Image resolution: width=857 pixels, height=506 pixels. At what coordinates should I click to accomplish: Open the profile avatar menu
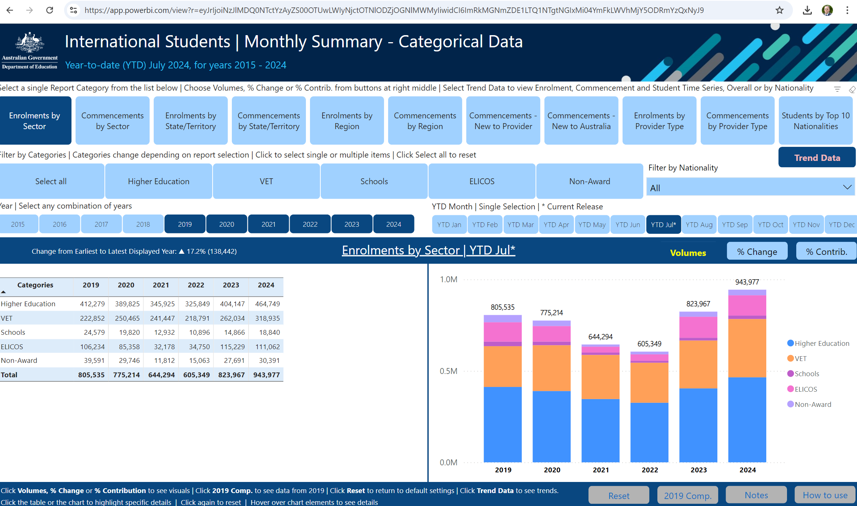pos(827,10)
